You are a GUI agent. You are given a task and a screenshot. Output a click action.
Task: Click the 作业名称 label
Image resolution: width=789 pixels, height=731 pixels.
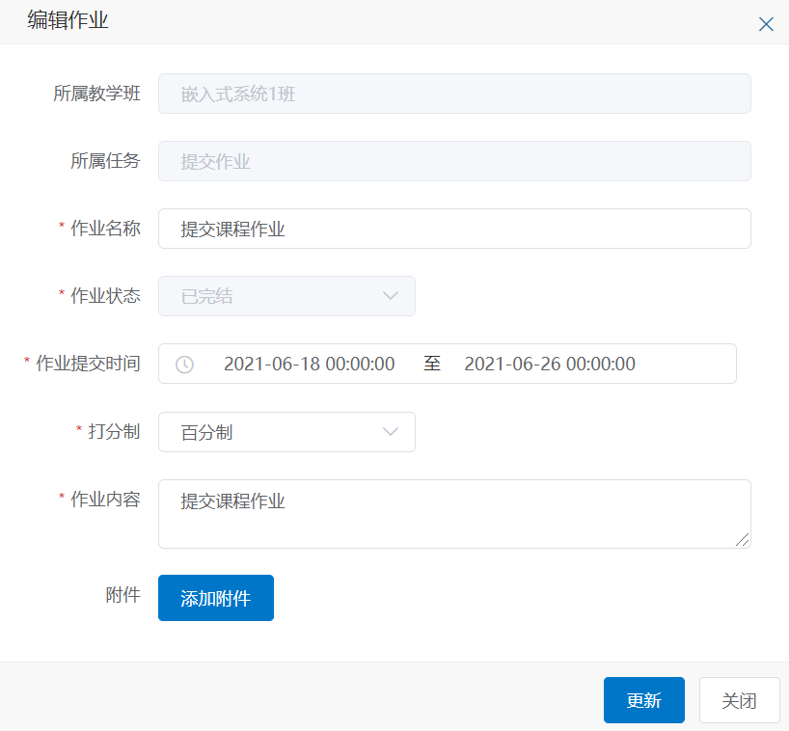pos(105,229)
